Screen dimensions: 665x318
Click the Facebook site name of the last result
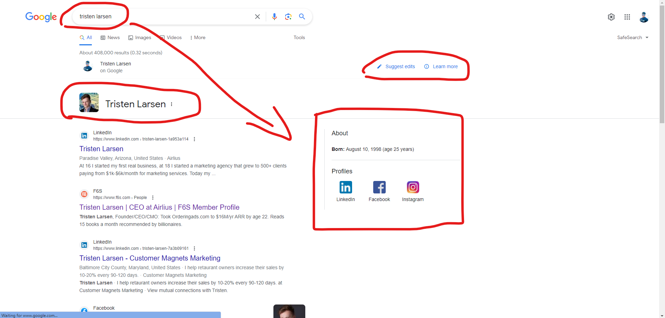[104, 308]
